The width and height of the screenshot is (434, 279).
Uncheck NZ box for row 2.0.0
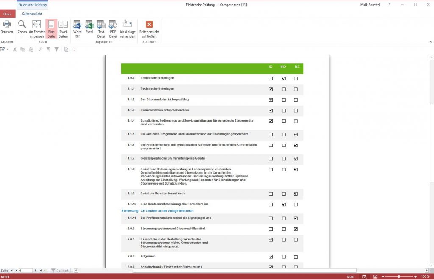click(295, 229)
